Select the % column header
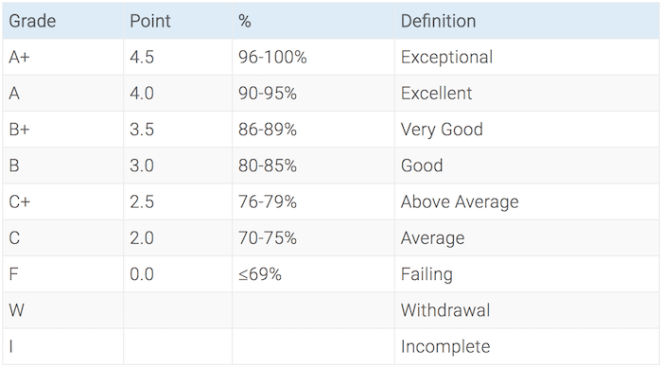 pos(313,21)
